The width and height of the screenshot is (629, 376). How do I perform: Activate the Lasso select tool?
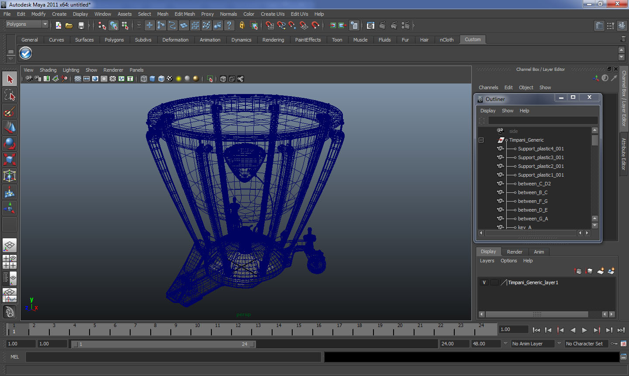(10, 95)
